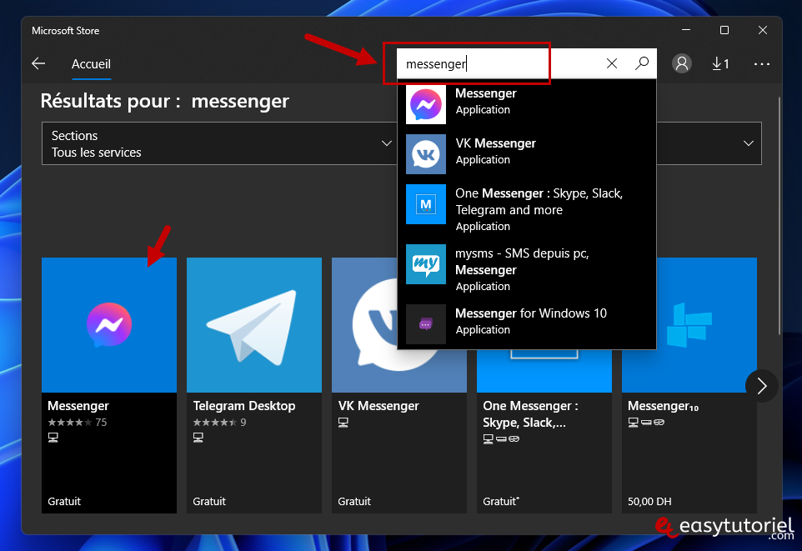Image resolution: width=802 pixels, height=551 pixels.
Task: Close the Microsoft Store window
Action: (x=763, y=30)
